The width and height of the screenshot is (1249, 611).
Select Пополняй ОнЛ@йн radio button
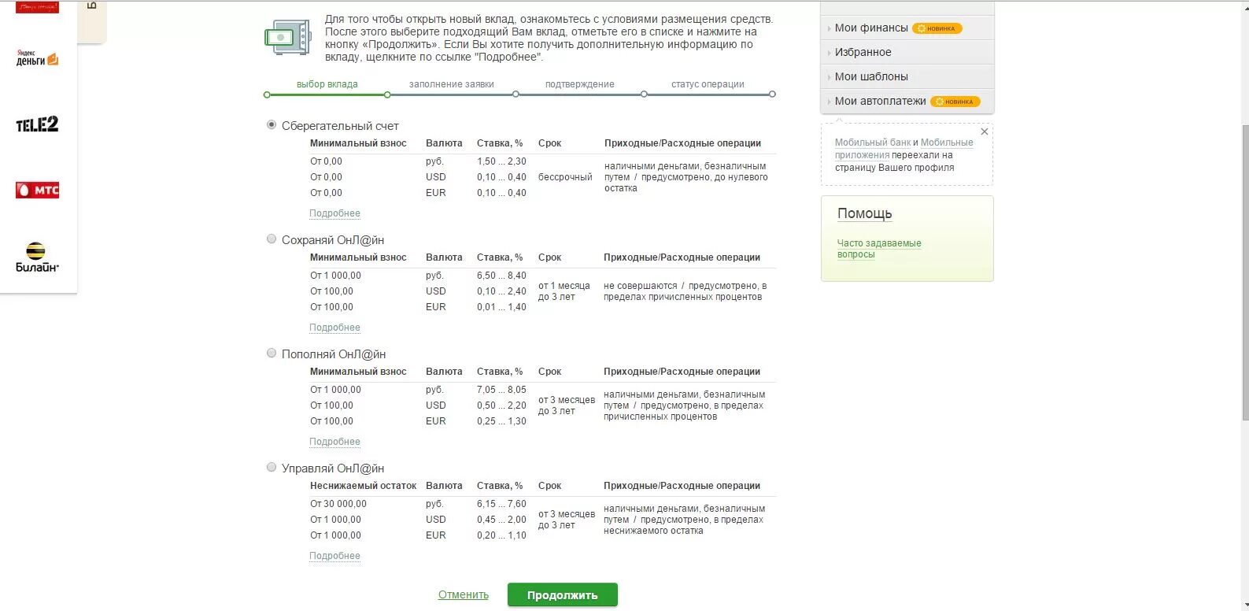click(x=272, y=354)
